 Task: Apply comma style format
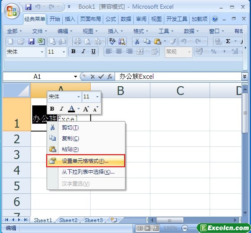[x=224, y=51]
